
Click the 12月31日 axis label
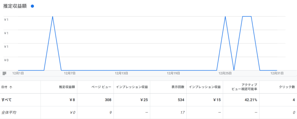pyautogui.click(x=277, y=74)
